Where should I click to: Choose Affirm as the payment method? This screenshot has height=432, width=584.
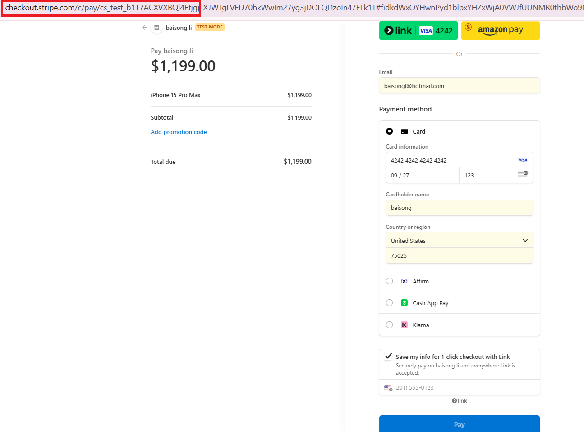coord(390,281)
